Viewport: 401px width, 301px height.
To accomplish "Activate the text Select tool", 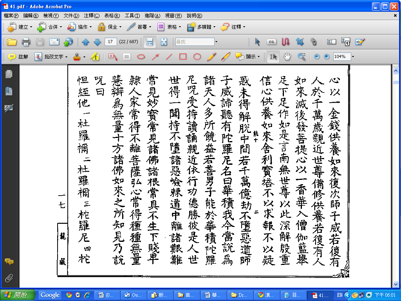I will [x=273, y=56].
